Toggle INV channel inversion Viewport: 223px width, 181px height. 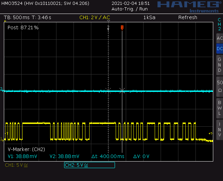(220, 130)
